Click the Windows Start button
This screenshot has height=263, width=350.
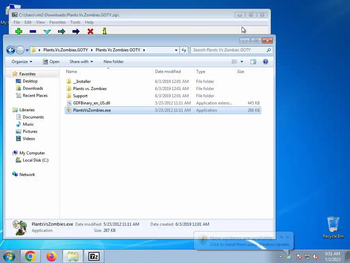pos(9,256)
